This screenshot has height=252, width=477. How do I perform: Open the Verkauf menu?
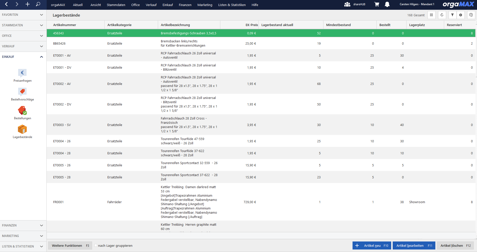pos(151,5)
